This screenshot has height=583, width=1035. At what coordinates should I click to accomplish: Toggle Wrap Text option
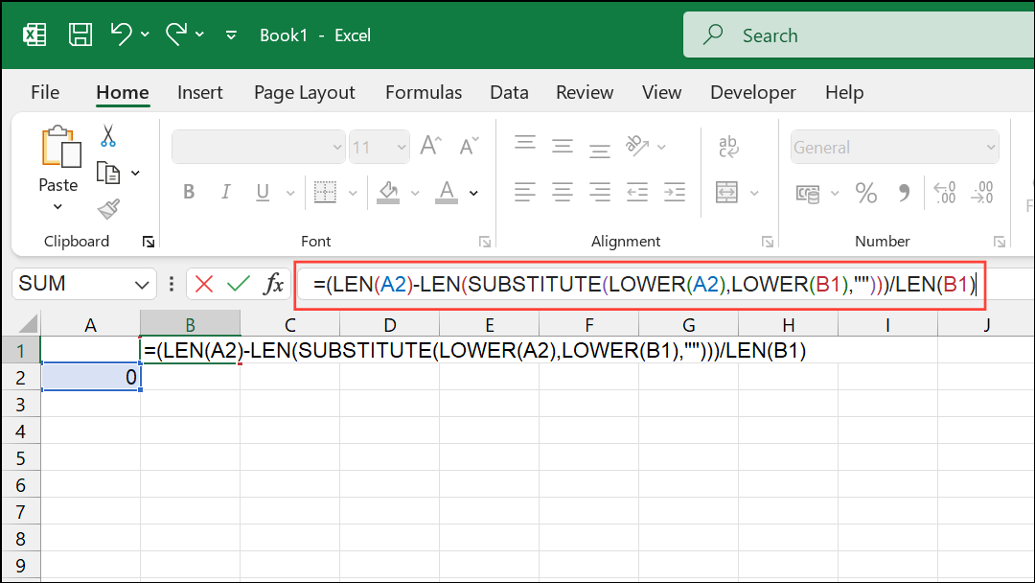[x=728, y=147]
